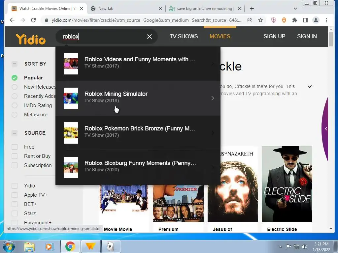Open the Electric Slide movie poster
Screen dimensions: 338x253
pos(287,184)
